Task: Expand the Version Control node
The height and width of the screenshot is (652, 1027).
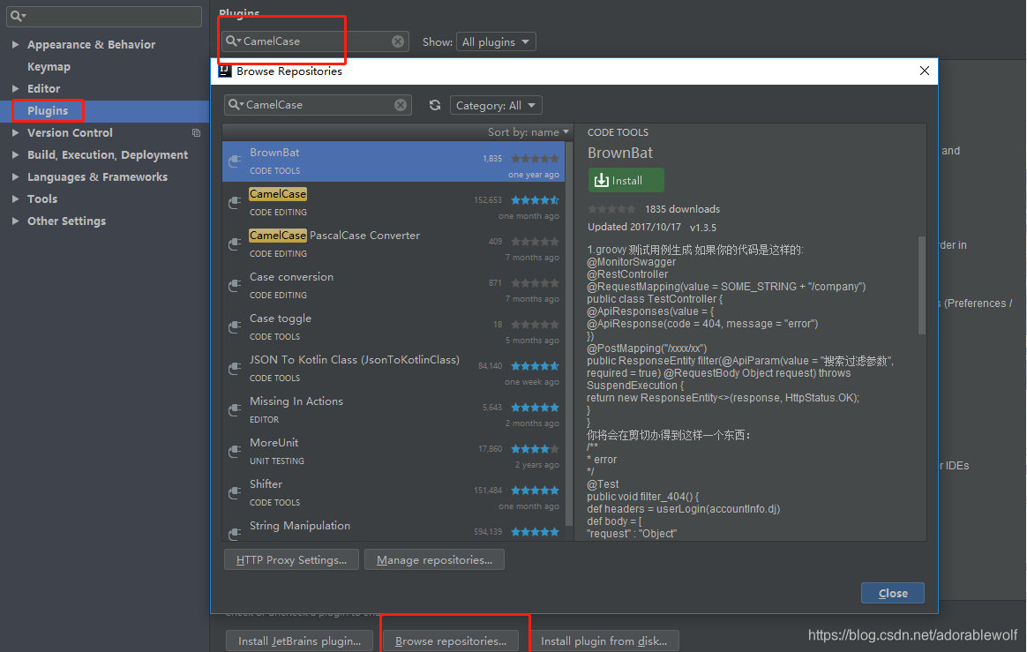Action: (15, 132)
